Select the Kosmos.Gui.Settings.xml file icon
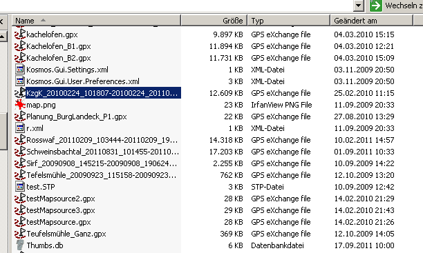This screenshot has width=423, height=253. [20, 70]
